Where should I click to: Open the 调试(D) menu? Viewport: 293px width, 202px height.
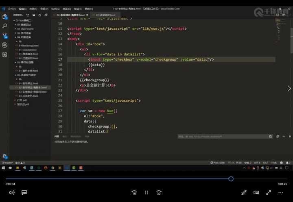coord(66,9)
